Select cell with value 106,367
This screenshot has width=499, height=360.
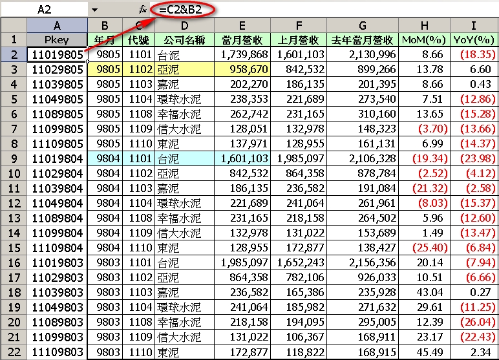299,337
